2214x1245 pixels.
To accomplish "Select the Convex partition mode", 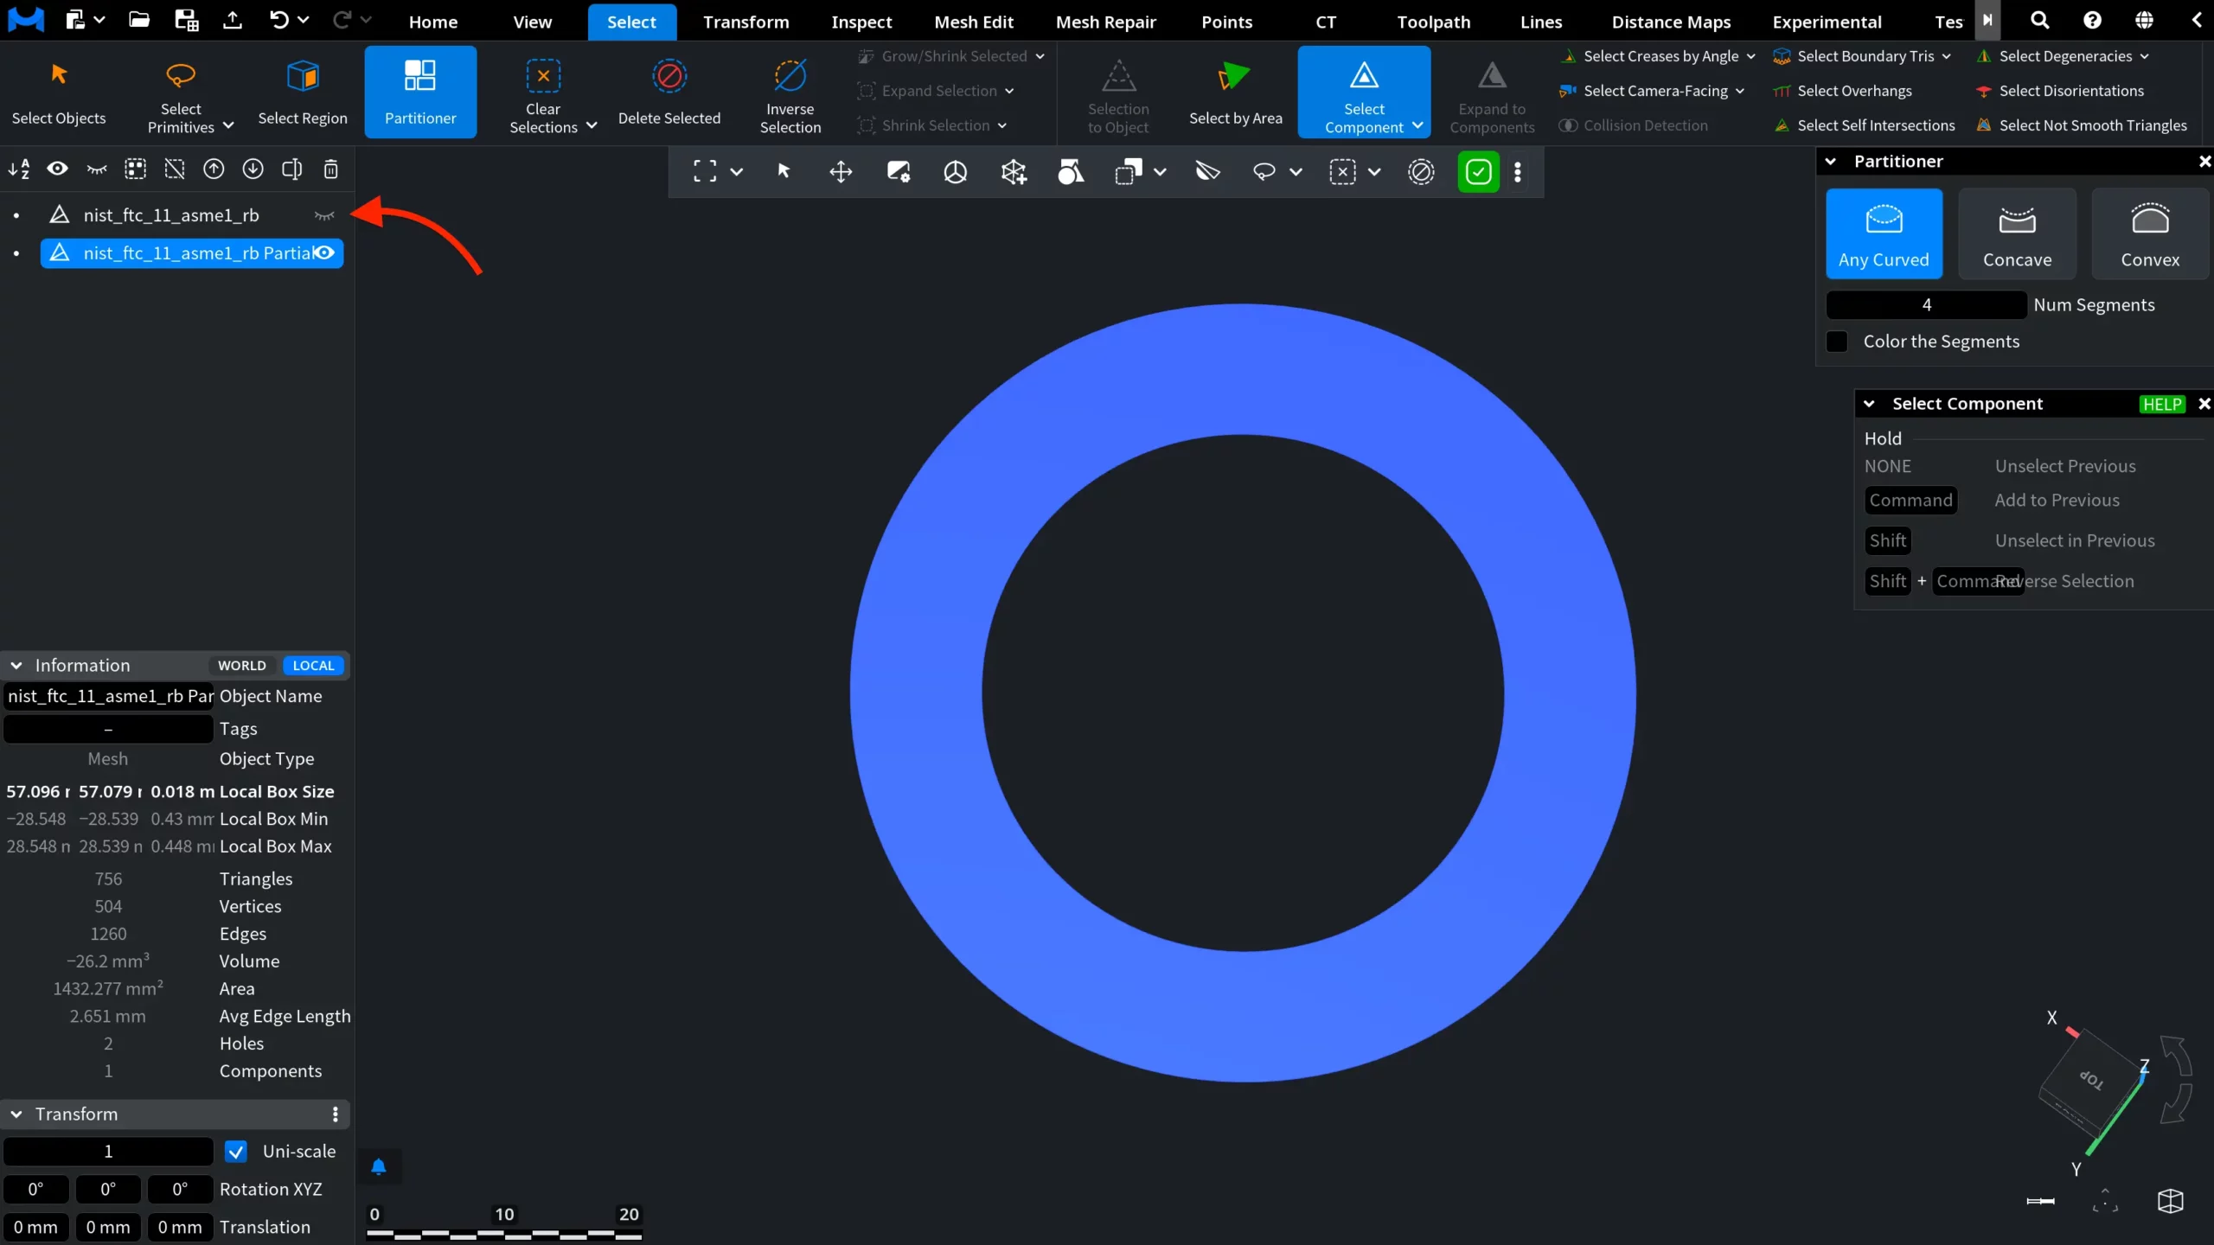I will [x=2150, y=233].
